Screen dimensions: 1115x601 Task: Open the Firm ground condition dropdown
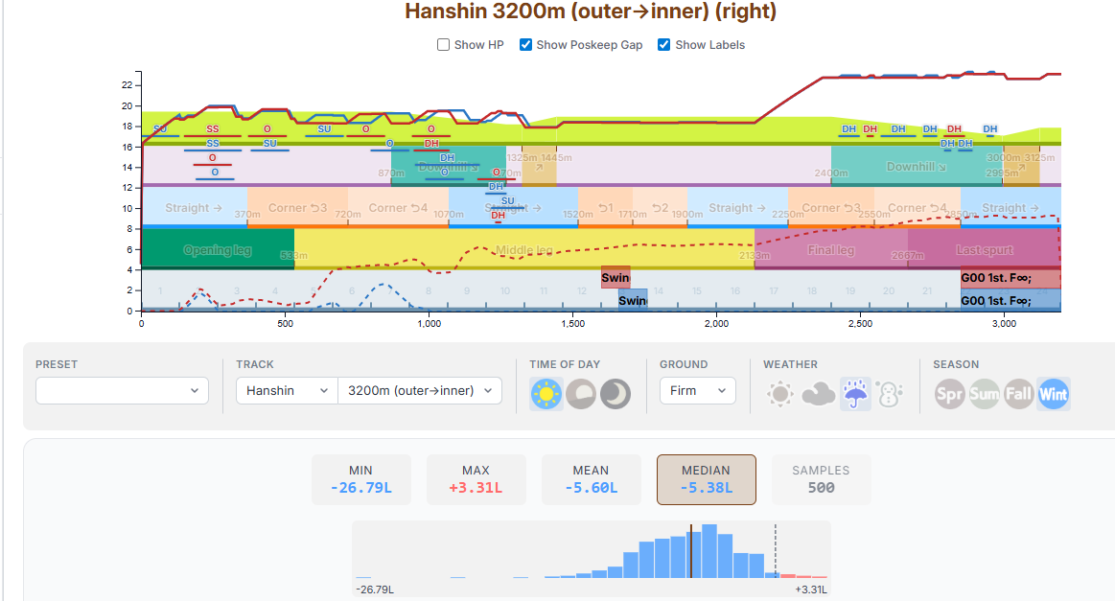point(698,390)
